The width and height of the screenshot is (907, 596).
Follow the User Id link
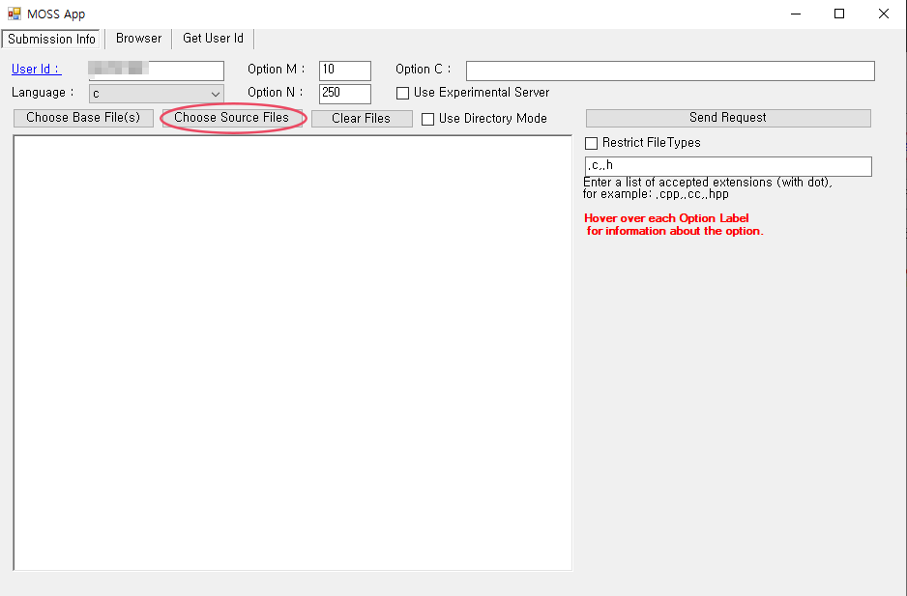37,69
